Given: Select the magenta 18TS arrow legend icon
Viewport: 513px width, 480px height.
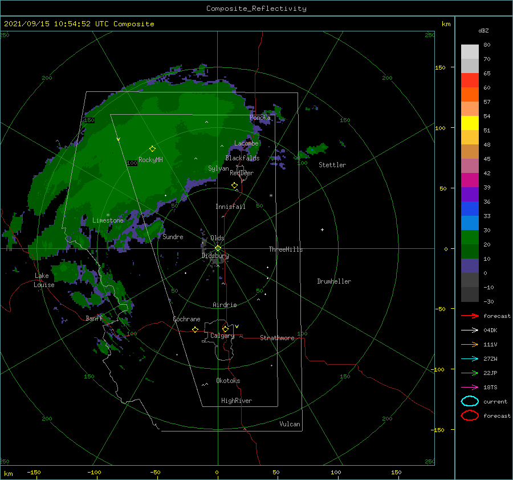Looking at the screenshot, I should [470, 388].
